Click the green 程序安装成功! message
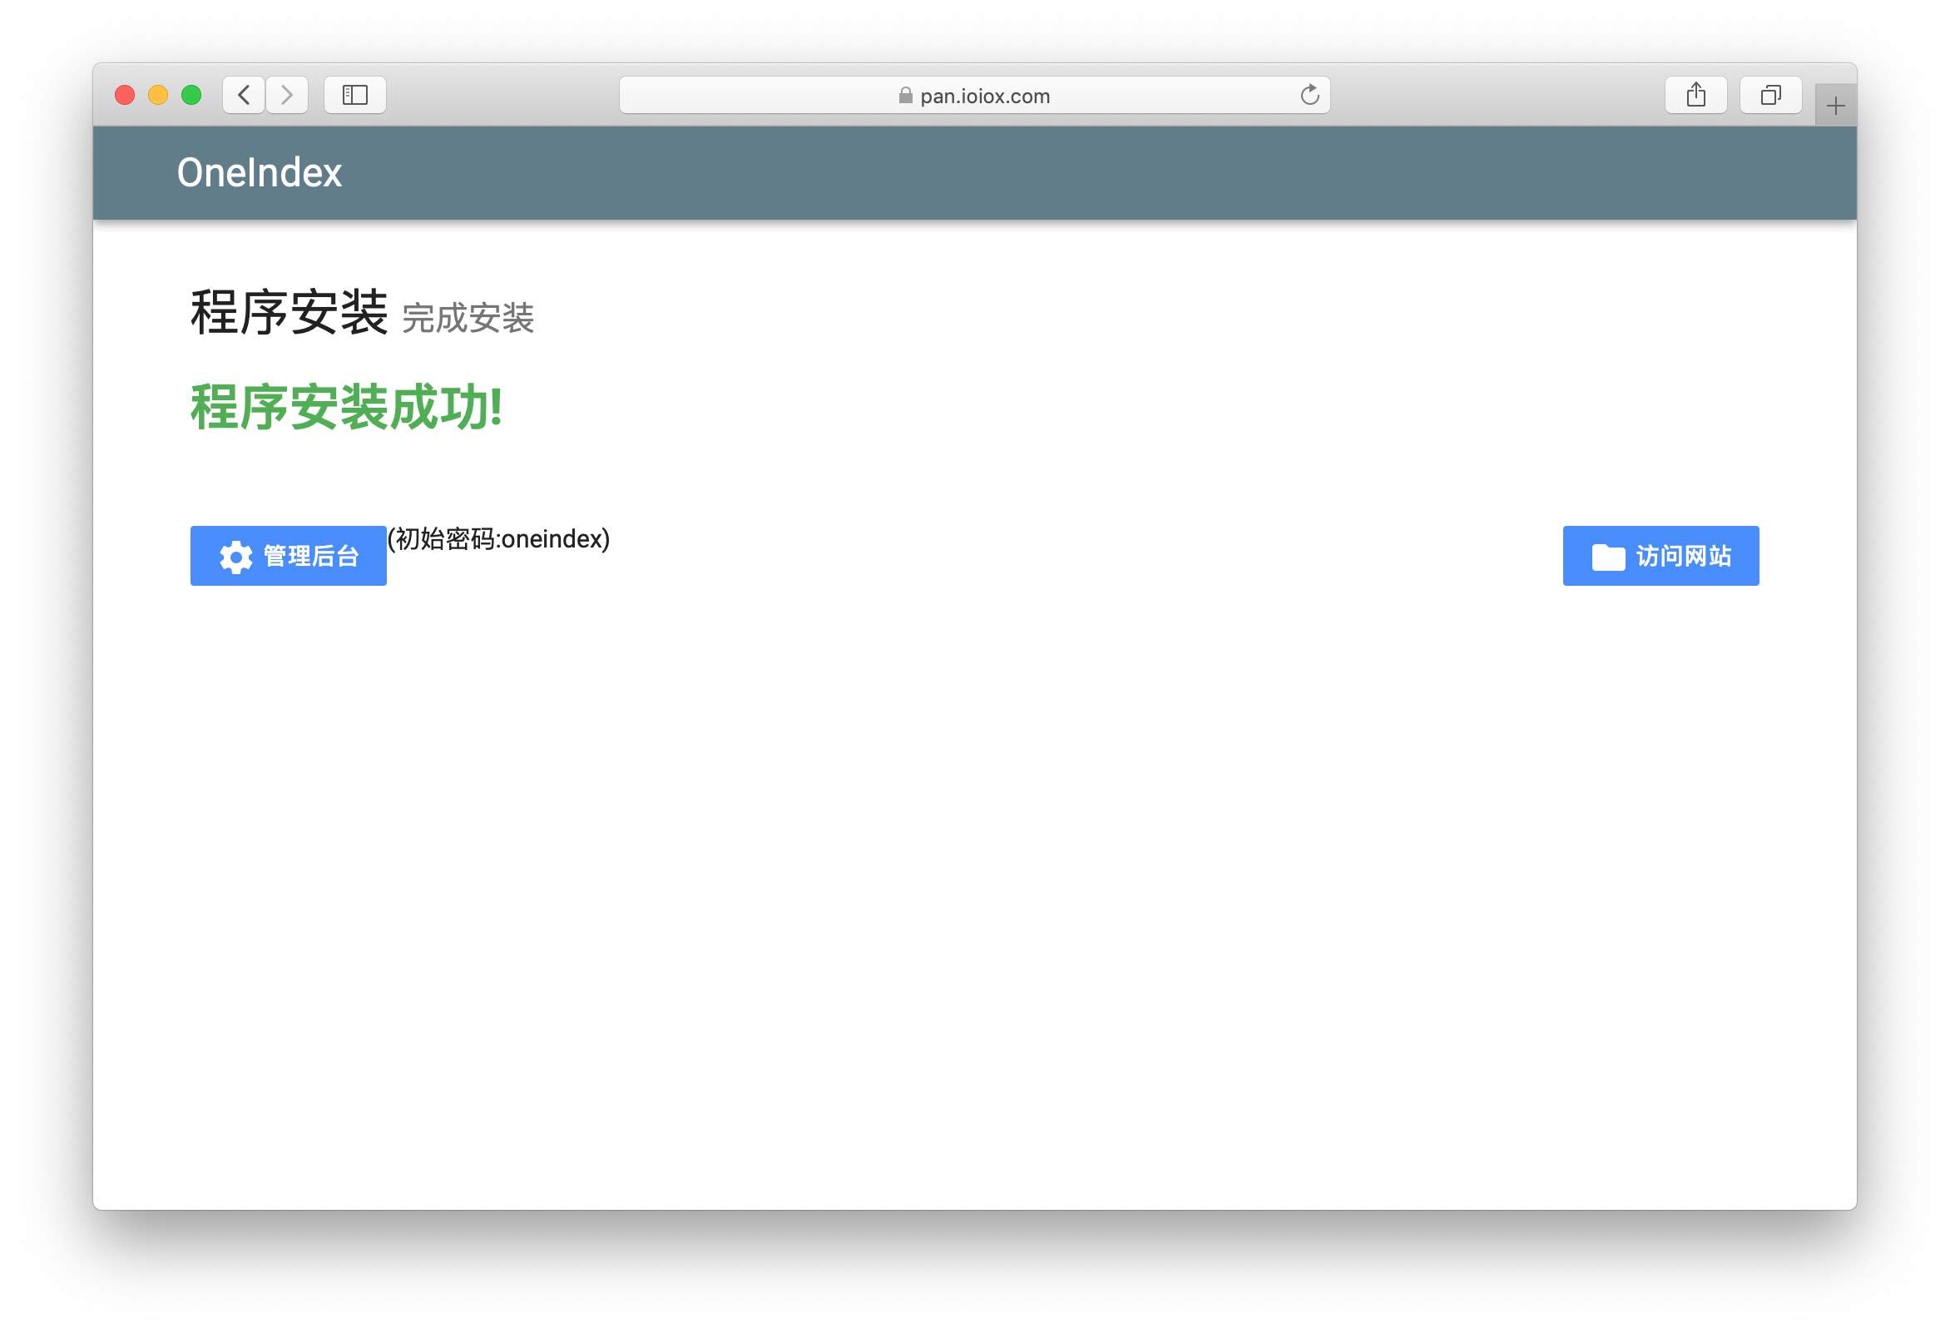 tap(346, 408)
